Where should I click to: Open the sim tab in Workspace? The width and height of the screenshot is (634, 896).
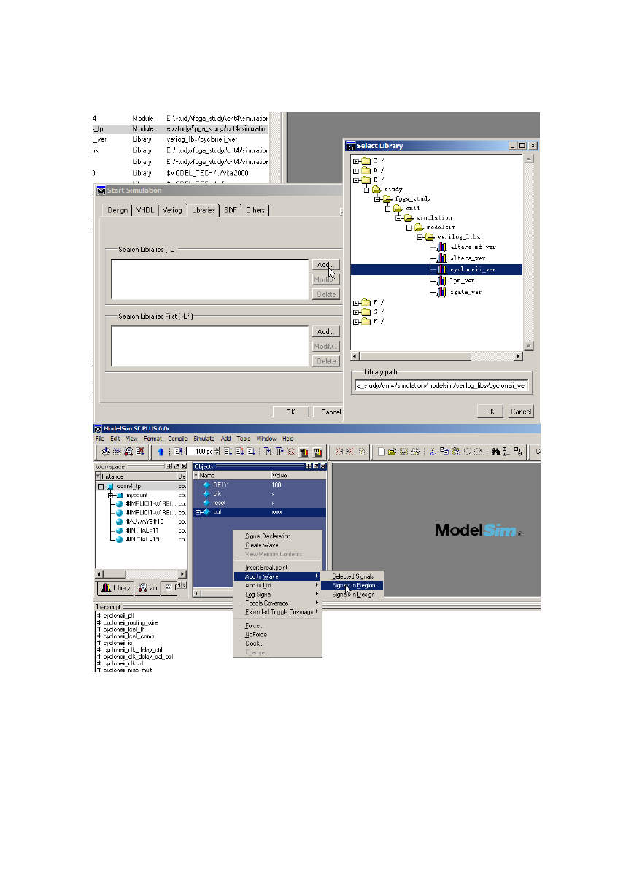pyautogui.click(x=148, y=587)
